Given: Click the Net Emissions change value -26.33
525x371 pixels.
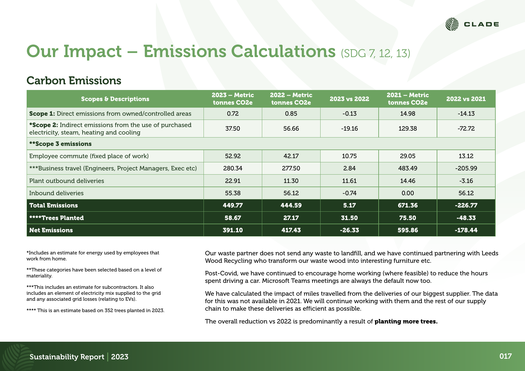Looking at the screenshot, I should 349,230.
